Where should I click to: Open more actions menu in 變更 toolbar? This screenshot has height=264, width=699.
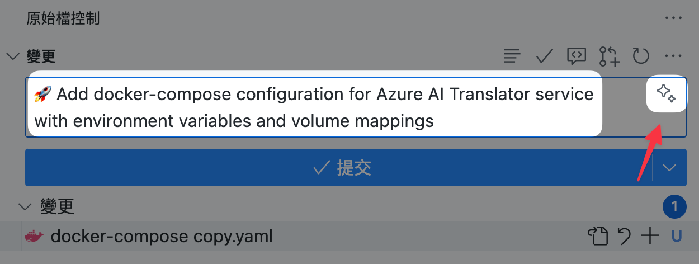673,56
